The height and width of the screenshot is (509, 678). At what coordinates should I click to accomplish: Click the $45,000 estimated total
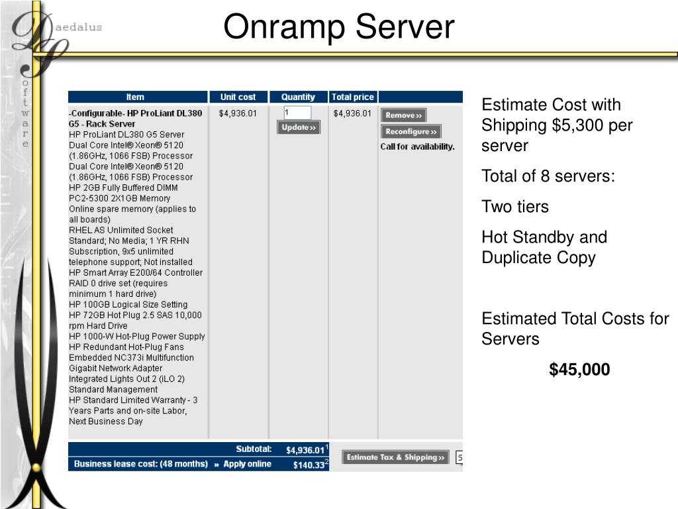click(x=579, y=370)
